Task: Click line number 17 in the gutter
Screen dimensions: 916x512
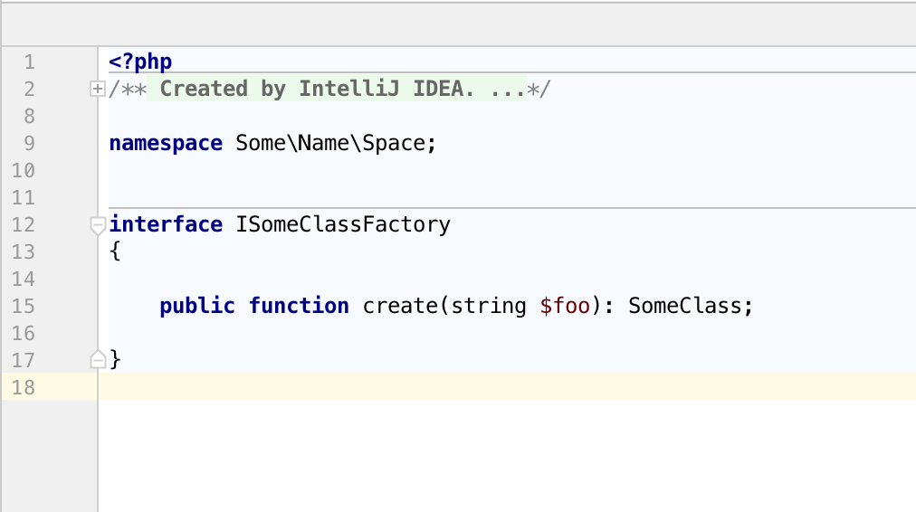Action: [x=24, y=360]
